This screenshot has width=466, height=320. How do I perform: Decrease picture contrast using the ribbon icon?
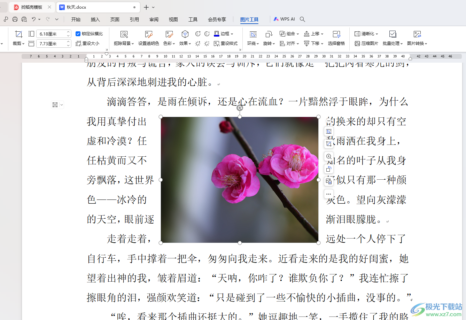coord(207,34)
